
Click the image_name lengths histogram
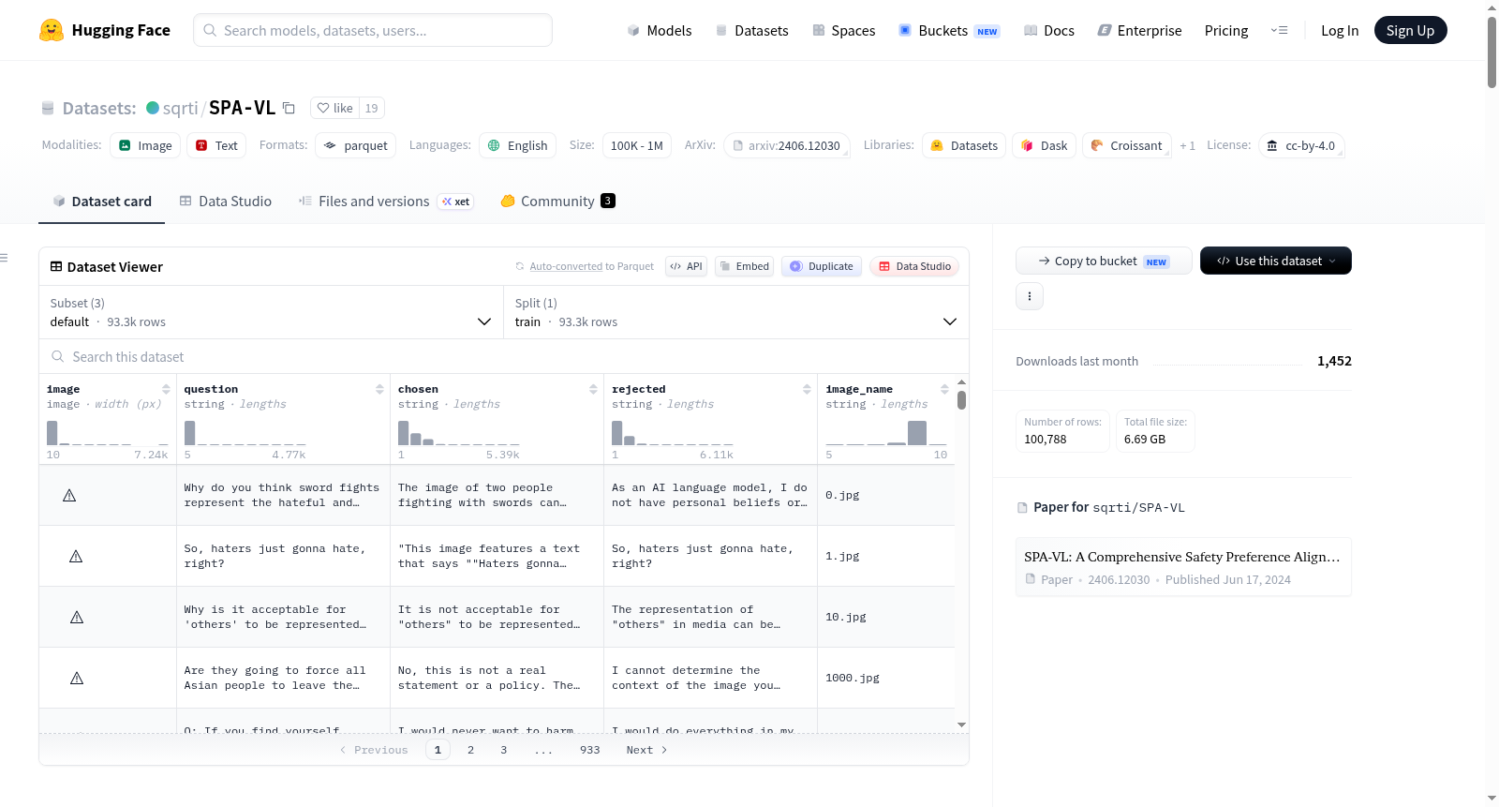pyautogui.click(x=886, y=433)
